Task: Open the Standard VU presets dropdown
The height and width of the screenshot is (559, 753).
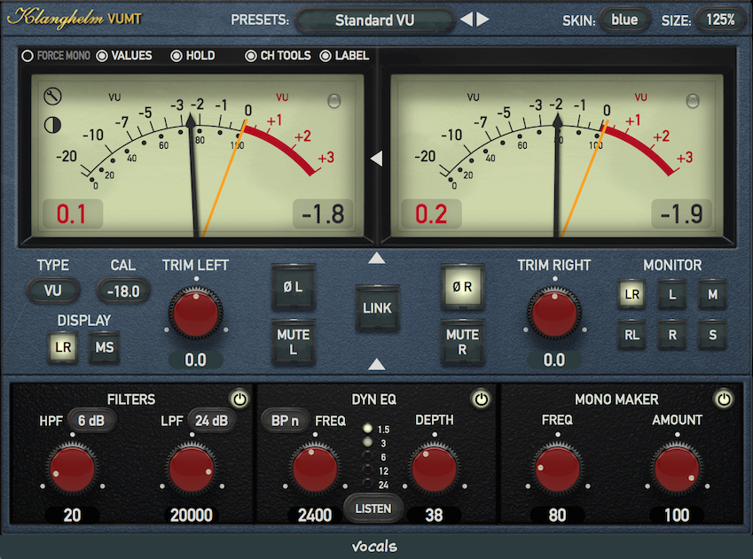Action: 374,20
